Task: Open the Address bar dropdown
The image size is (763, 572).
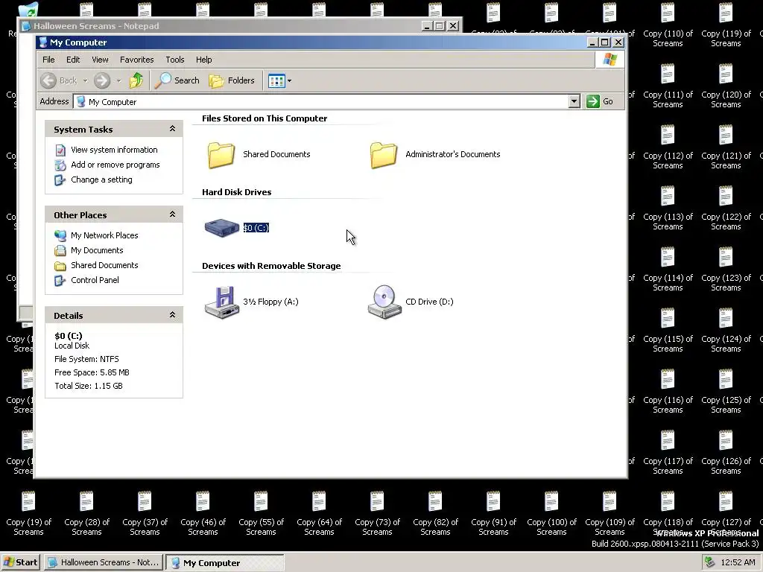Action: coord(574,101)
